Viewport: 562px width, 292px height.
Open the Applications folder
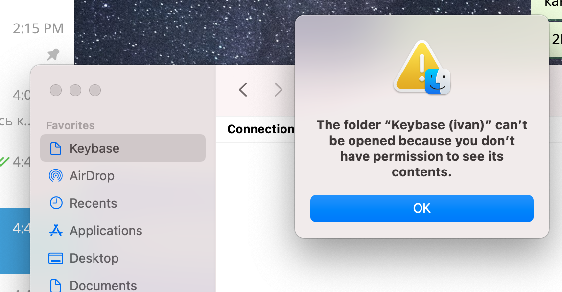[106, 231]
